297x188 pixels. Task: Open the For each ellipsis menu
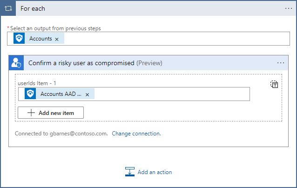point(289,8)
